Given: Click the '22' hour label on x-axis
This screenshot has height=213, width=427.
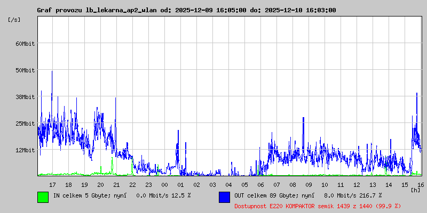Looking at the screenshot, I should pos(132,185).
